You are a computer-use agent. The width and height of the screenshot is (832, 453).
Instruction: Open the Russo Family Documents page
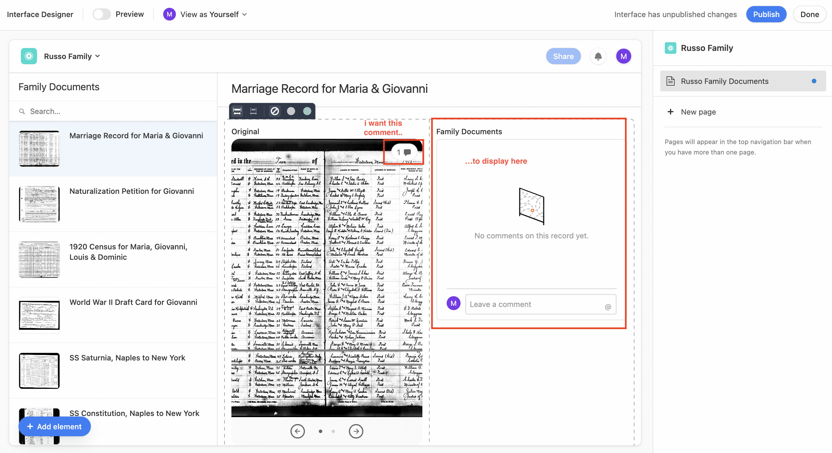pyautogui.click(x=743, y=81)
